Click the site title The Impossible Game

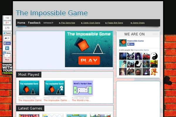52,13
